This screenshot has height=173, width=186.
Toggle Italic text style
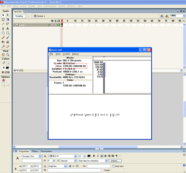point(98,156)
